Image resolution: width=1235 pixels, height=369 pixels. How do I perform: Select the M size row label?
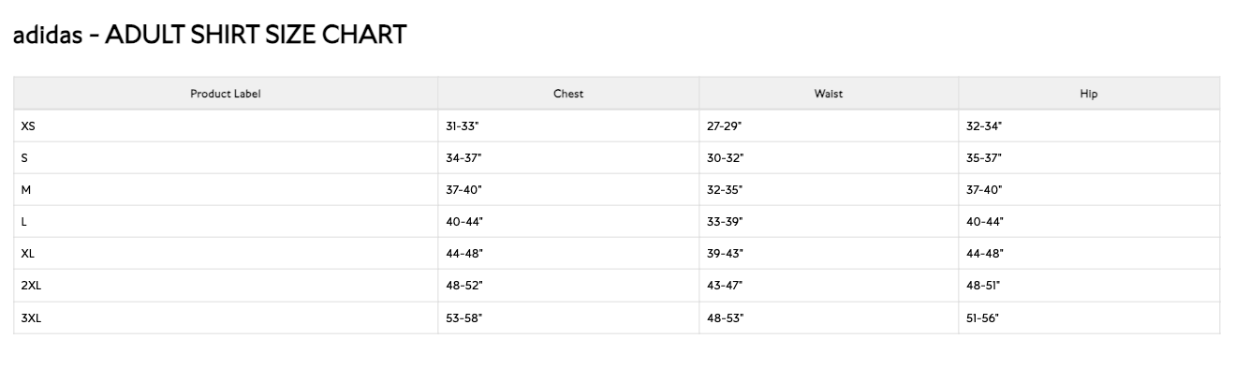tap(26, 189)
